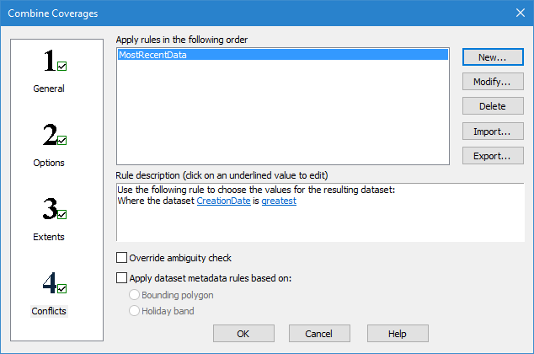Open the Import... rules dialog
This screenshot has width=534, height=354.
[x=492, y=131]
